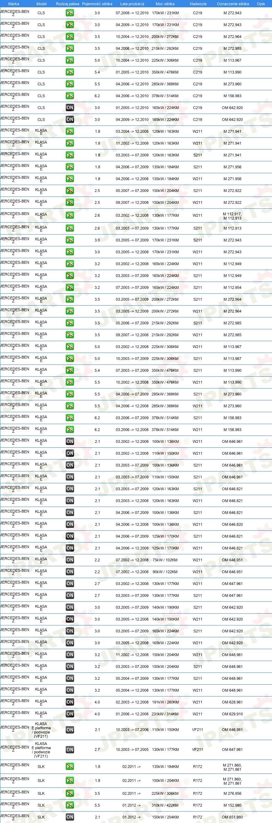Click the Rodzaj paliwa column header
The height and width of the screenshot is (823, 272).
coord(67,4)
